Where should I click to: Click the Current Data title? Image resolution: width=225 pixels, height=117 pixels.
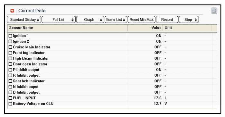(32, 11)
